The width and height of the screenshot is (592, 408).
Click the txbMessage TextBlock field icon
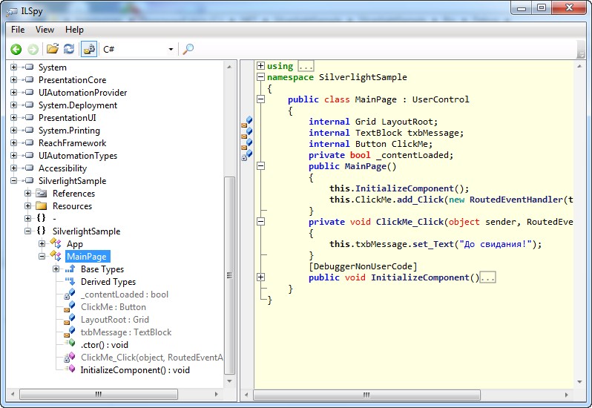70,332
